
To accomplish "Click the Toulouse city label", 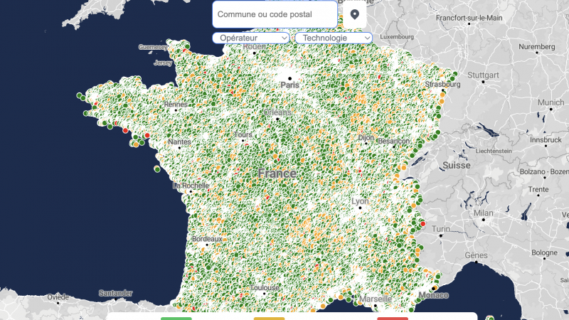I will point(265,288).
